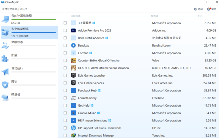Click the Counter-Strike: Global Offensive icon
This screenshot has height=138, width=221.
73,61
